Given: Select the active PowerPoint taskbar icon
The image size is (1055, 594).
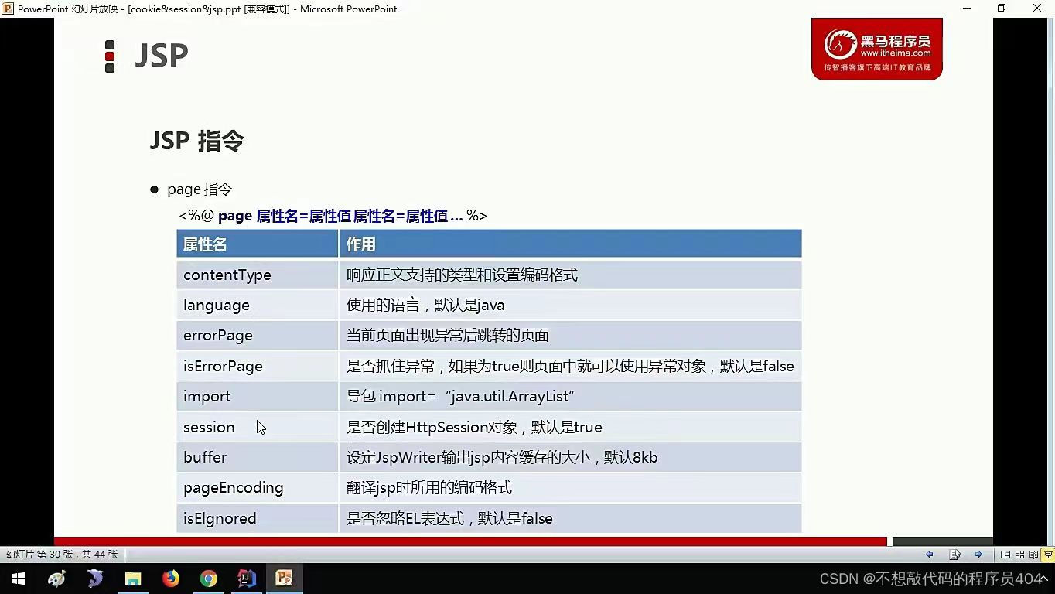Looking at the screenshot, I should click(284, 578).
